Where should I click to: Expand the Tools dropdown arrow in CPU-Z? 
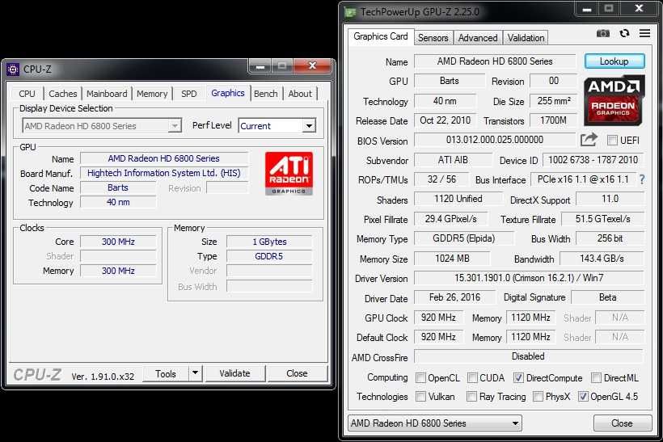pyautogui.click(x=195, y=373)
